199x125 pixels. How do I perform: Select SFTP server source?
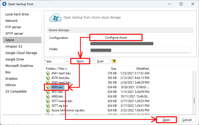[14, 34]
